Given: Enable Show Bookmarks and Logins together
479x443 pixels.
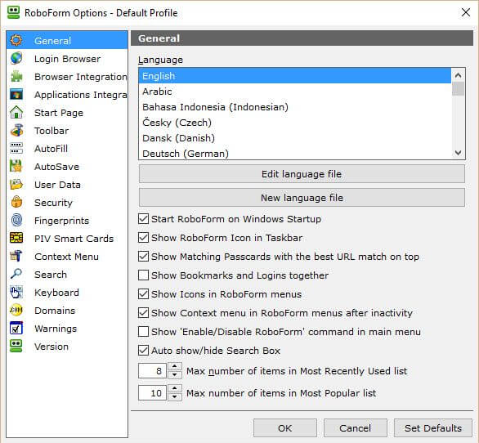Looking at the screenshot, I should pos(143,275).
